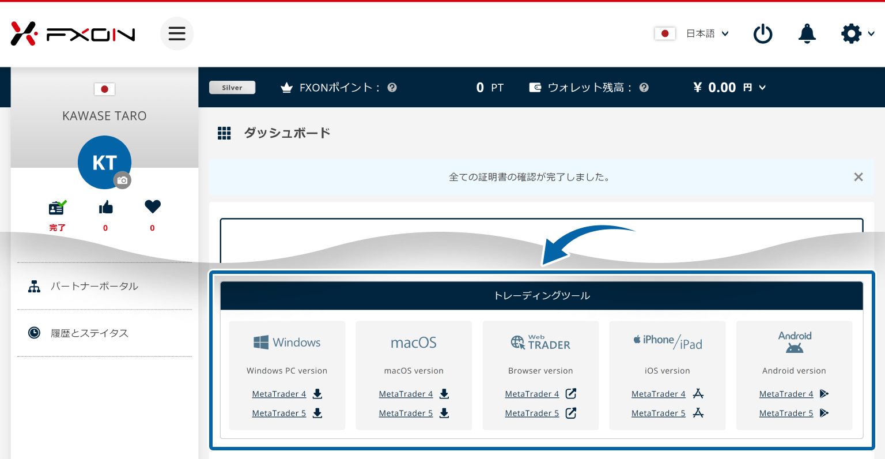
Task: Open the 日本語 language dropdown
Action: 708,33
